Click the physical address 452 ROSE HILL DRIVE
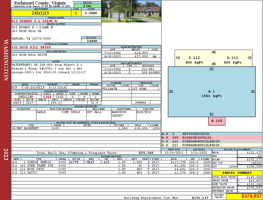This screenshot has height=200, width=263. [31, 47]
